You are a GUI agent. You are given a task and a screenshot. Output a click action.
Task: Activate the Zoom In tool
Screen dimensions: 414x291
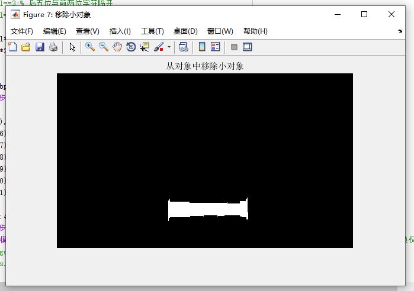pyautogui.click(x=90, y=47)
